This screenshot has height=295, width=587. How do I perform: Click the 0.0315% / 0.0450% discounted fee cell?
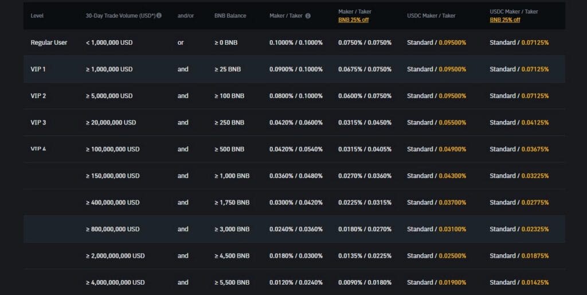pos(365,123)
